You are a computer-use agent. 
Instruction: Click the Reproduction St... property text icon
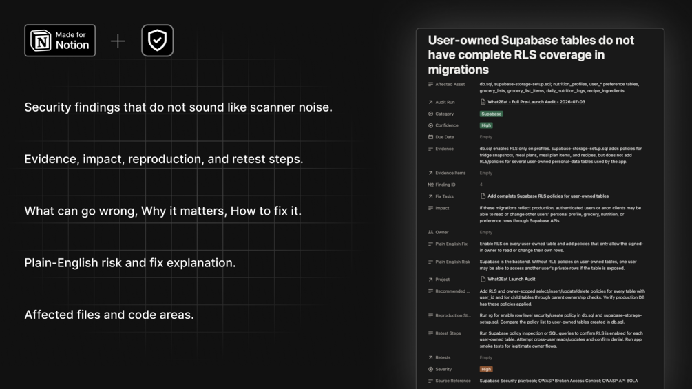[430, 315]
